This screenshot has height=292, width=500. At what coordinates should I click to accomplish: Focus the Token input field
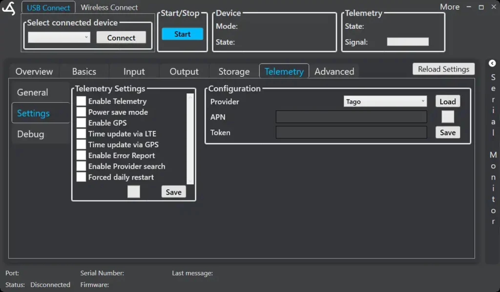(351, 133)
